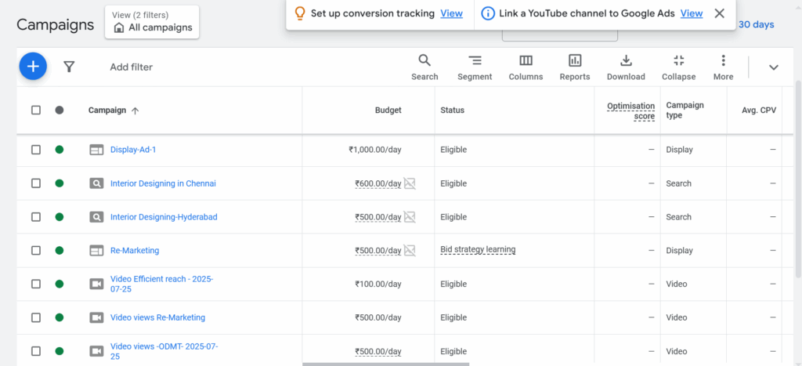Open the Reports icon
802x366 pixels.
pos(574,67)
